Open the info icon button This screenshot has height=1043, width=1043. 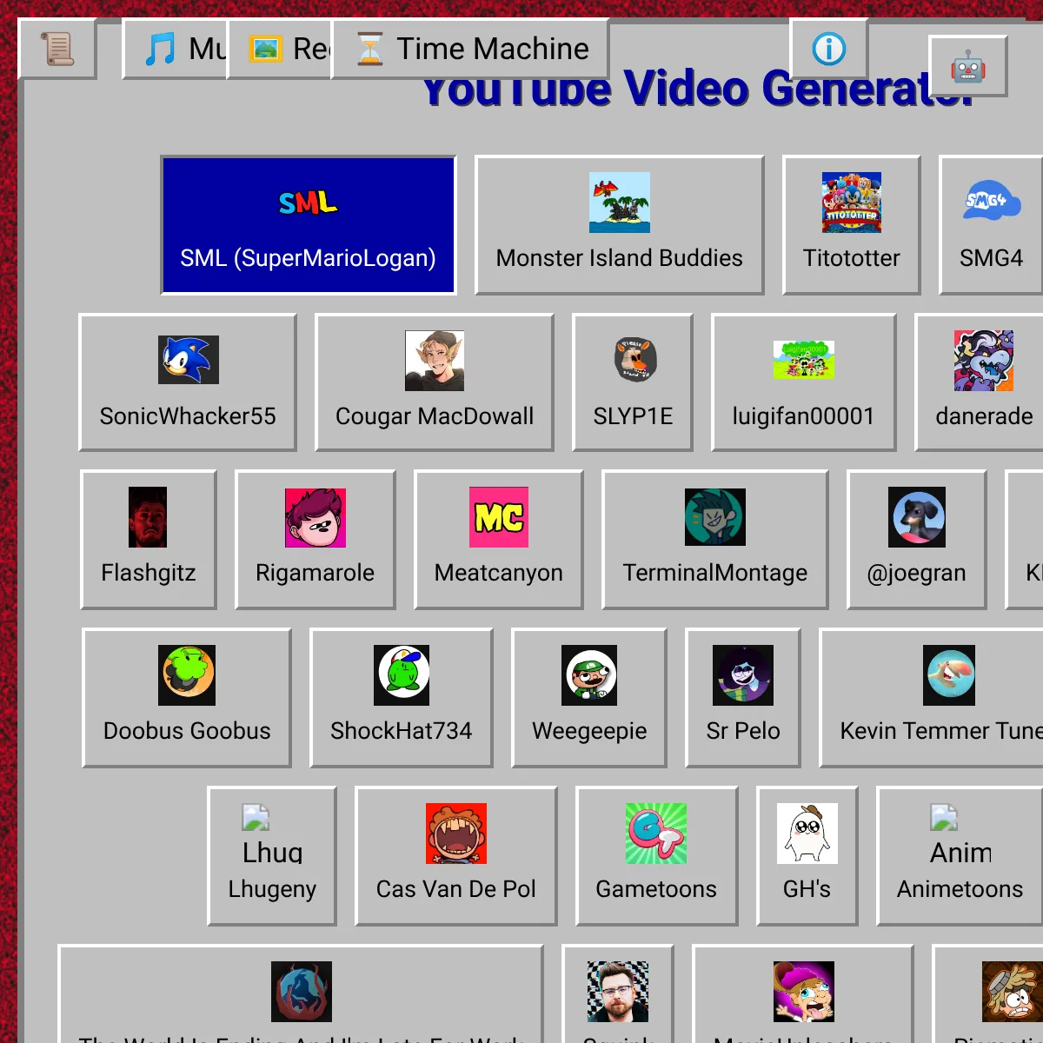(x=829, y=49)
